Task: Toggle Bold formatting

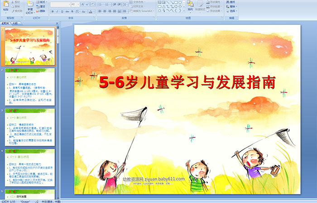Action: coord(53,11)
